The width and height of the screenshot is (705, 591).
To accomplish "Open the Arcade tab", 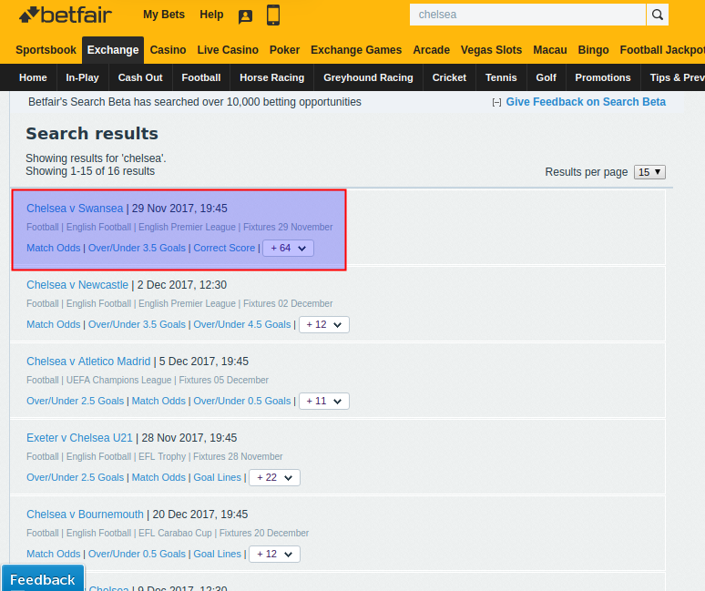I will 431,50.
